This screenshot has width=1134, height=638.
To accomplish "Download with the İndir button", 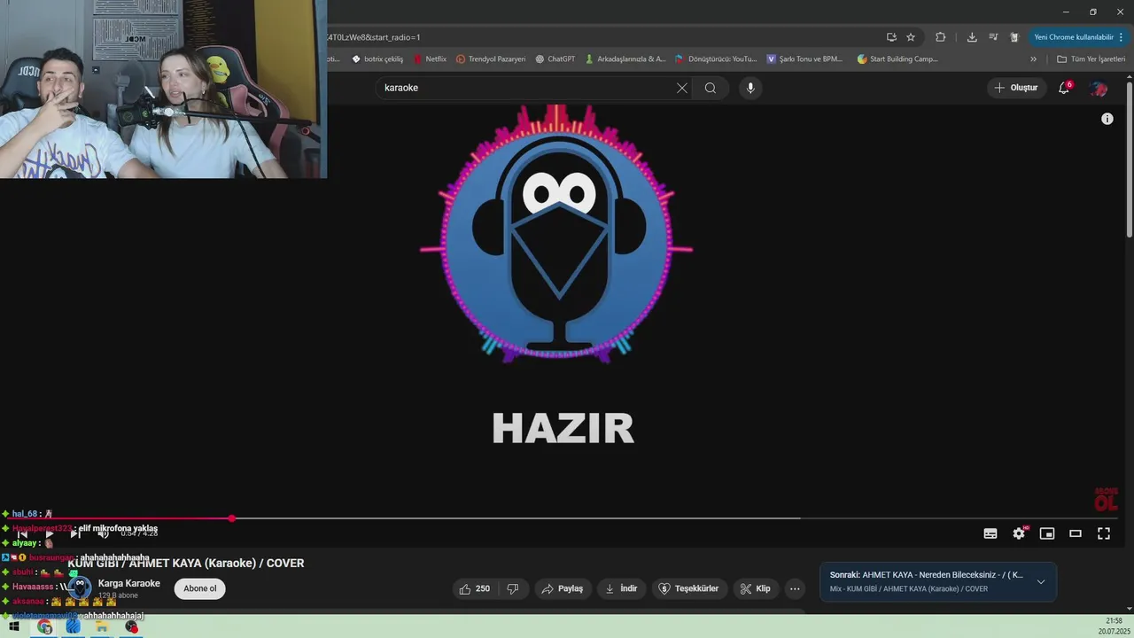I will pyautogui.click(x=621, y=588).
